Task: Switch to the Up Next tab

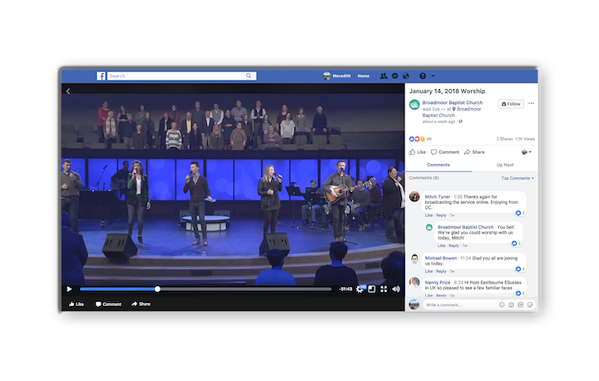Action: (x=504, y=166)
